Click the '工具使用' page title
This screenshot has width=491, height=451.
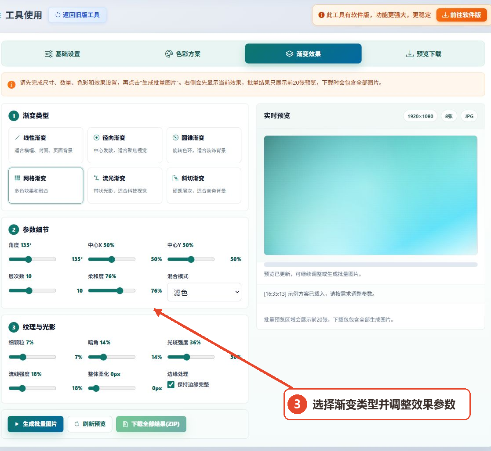pyautogui.click(x=24, y=15)
